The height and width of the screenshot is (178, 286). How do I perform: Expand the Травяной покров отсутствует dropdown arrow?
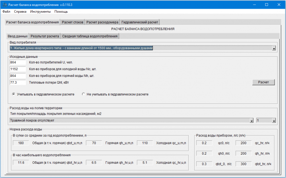(251, 121)
